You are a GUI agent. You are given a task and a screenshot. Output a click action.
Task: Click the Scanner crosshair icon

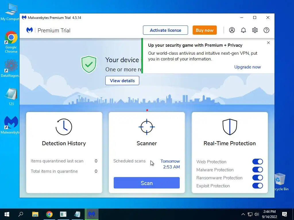click(x=147, y=127)
